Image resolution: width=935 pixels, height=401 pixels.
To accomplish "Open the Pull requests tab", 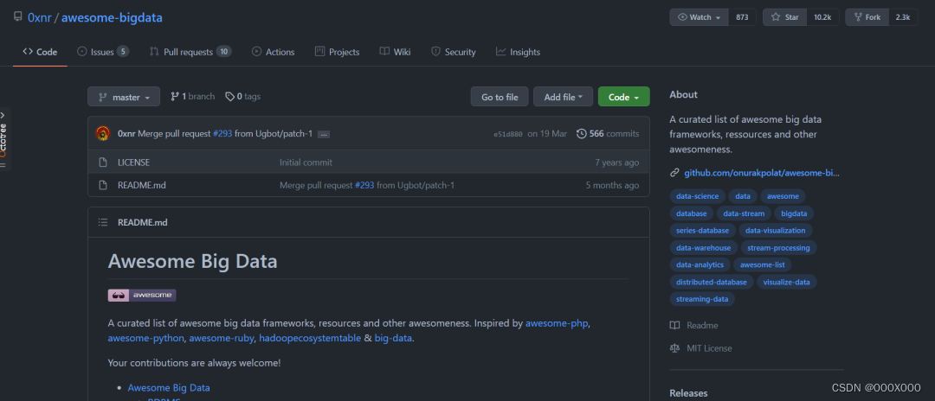I will tap(190, 52).
